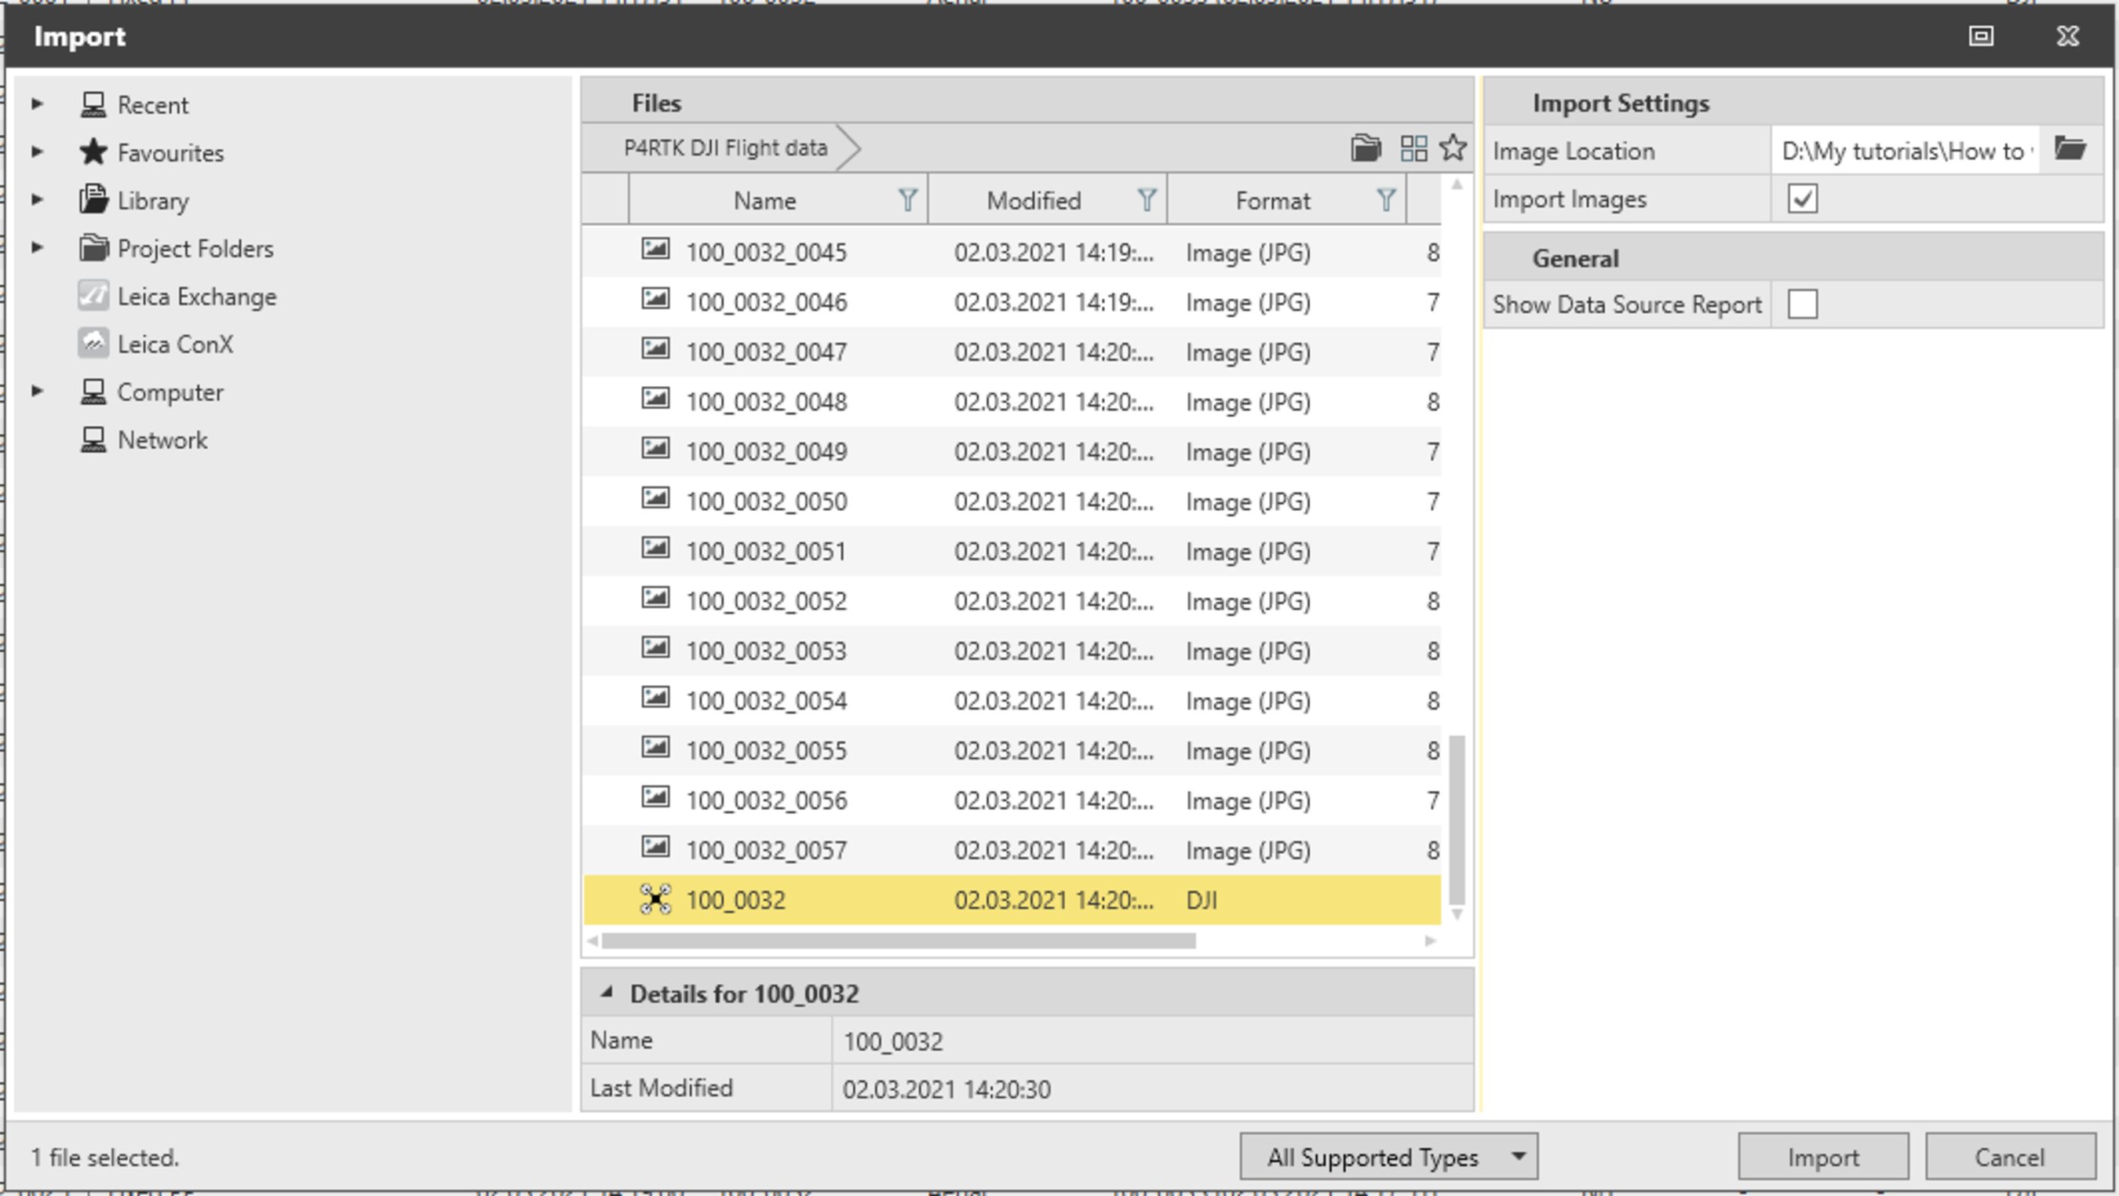
Task: Click the Modified column filter icon
Action: pos(1147,200)
